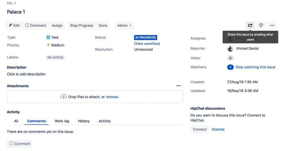Mark the issue as Done
This screenshot has height=151, width=281.
point(103,26)
